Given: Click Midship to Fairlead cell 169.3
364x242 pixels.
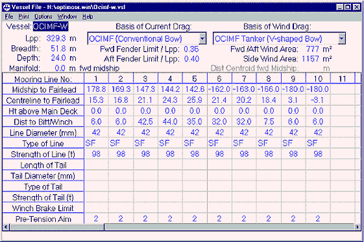Looking at the screenshot, I should point(121,89).
